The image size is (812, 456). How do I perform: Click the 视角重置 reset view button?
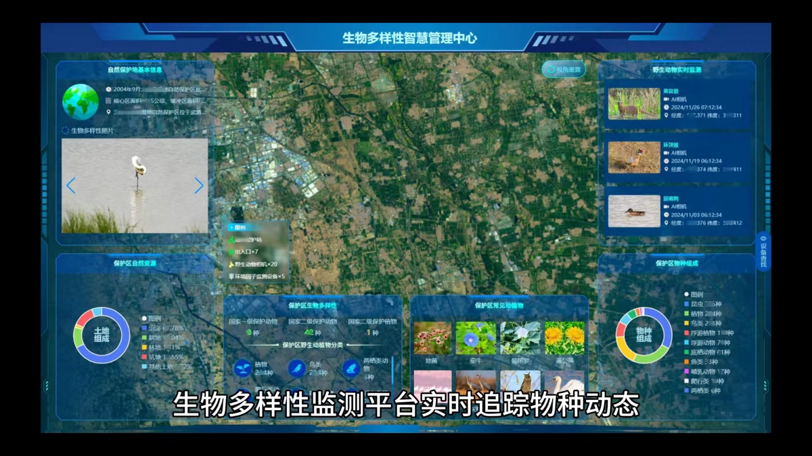click(563, 70)
